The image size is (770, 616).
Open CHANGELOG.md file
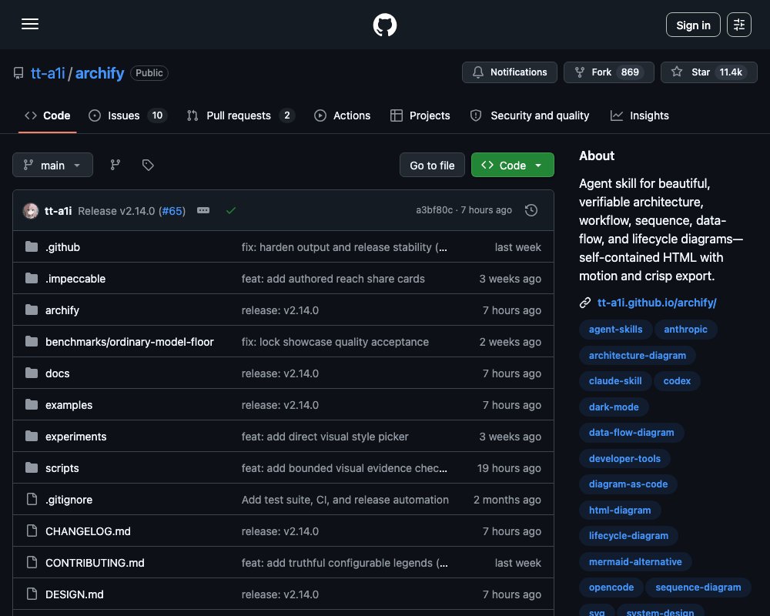click(x=88, y=531)
